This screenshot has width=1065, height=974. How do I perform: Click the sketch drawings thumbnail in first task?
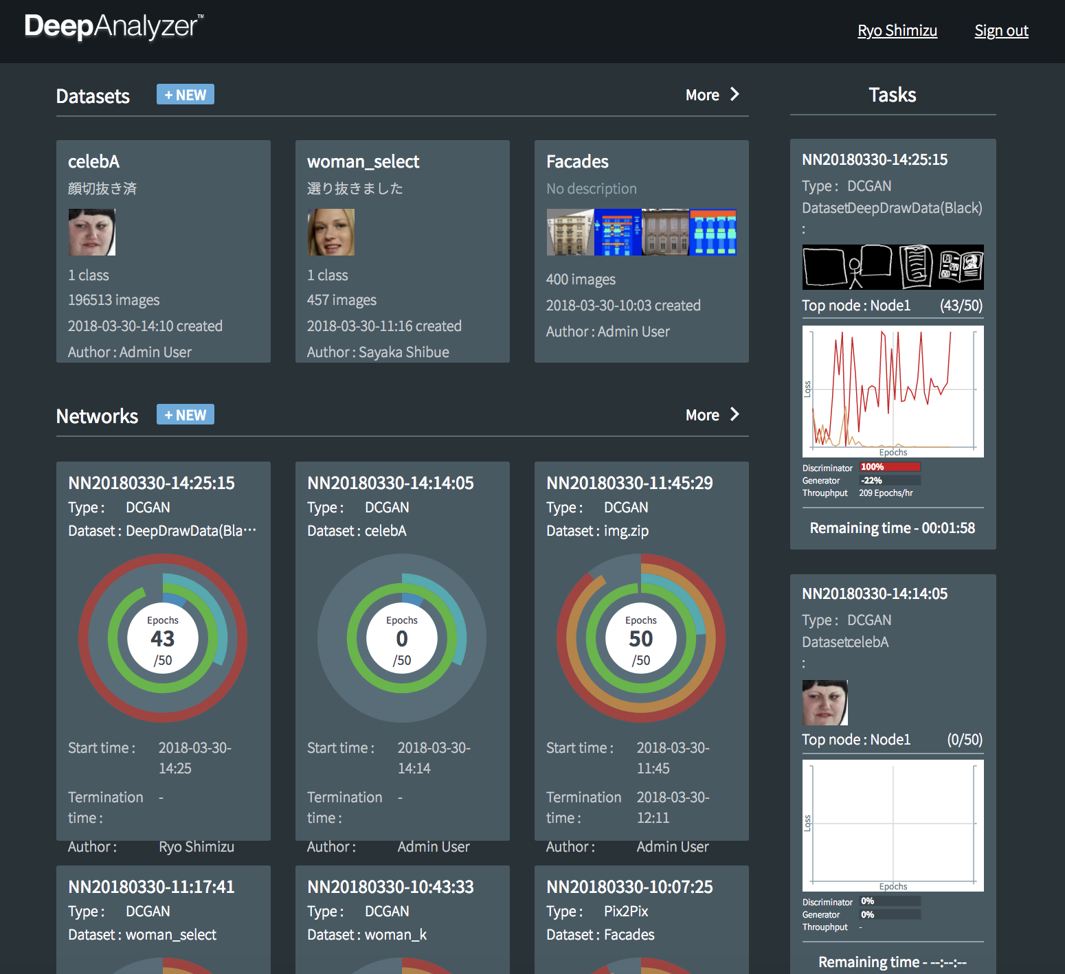point(893,267)
